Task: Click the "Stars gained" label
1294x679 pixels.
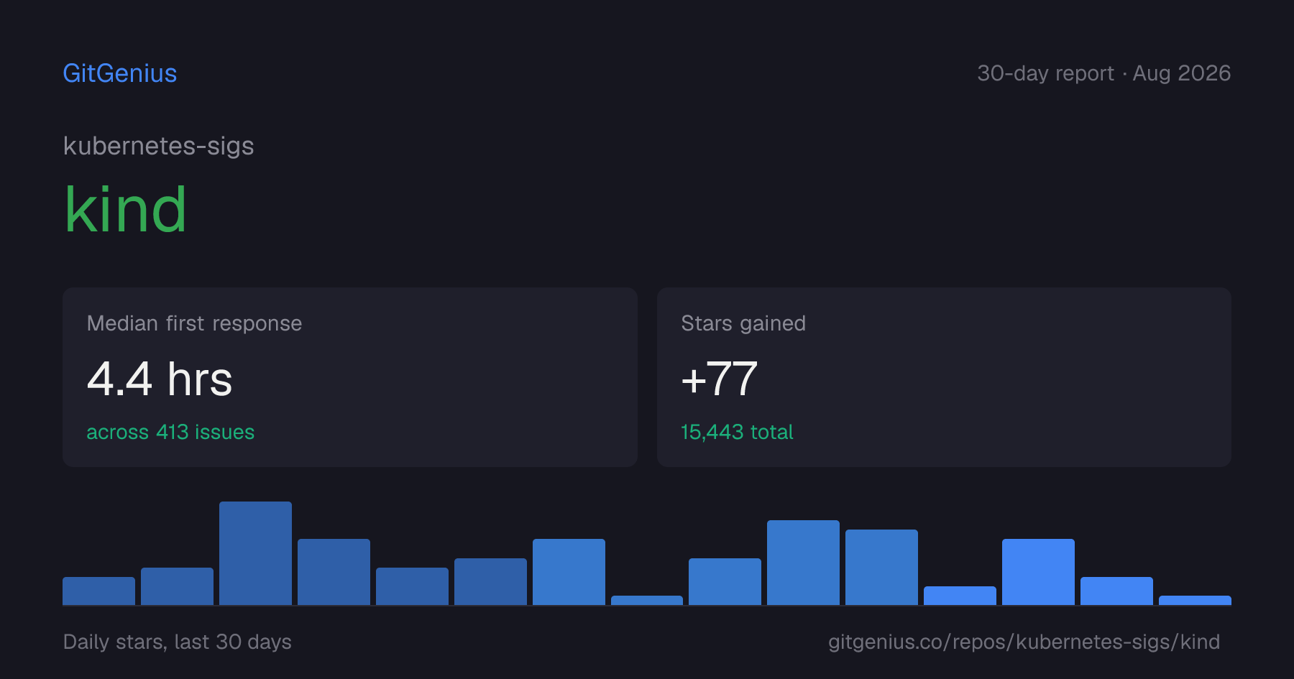Action: (743, 323)
